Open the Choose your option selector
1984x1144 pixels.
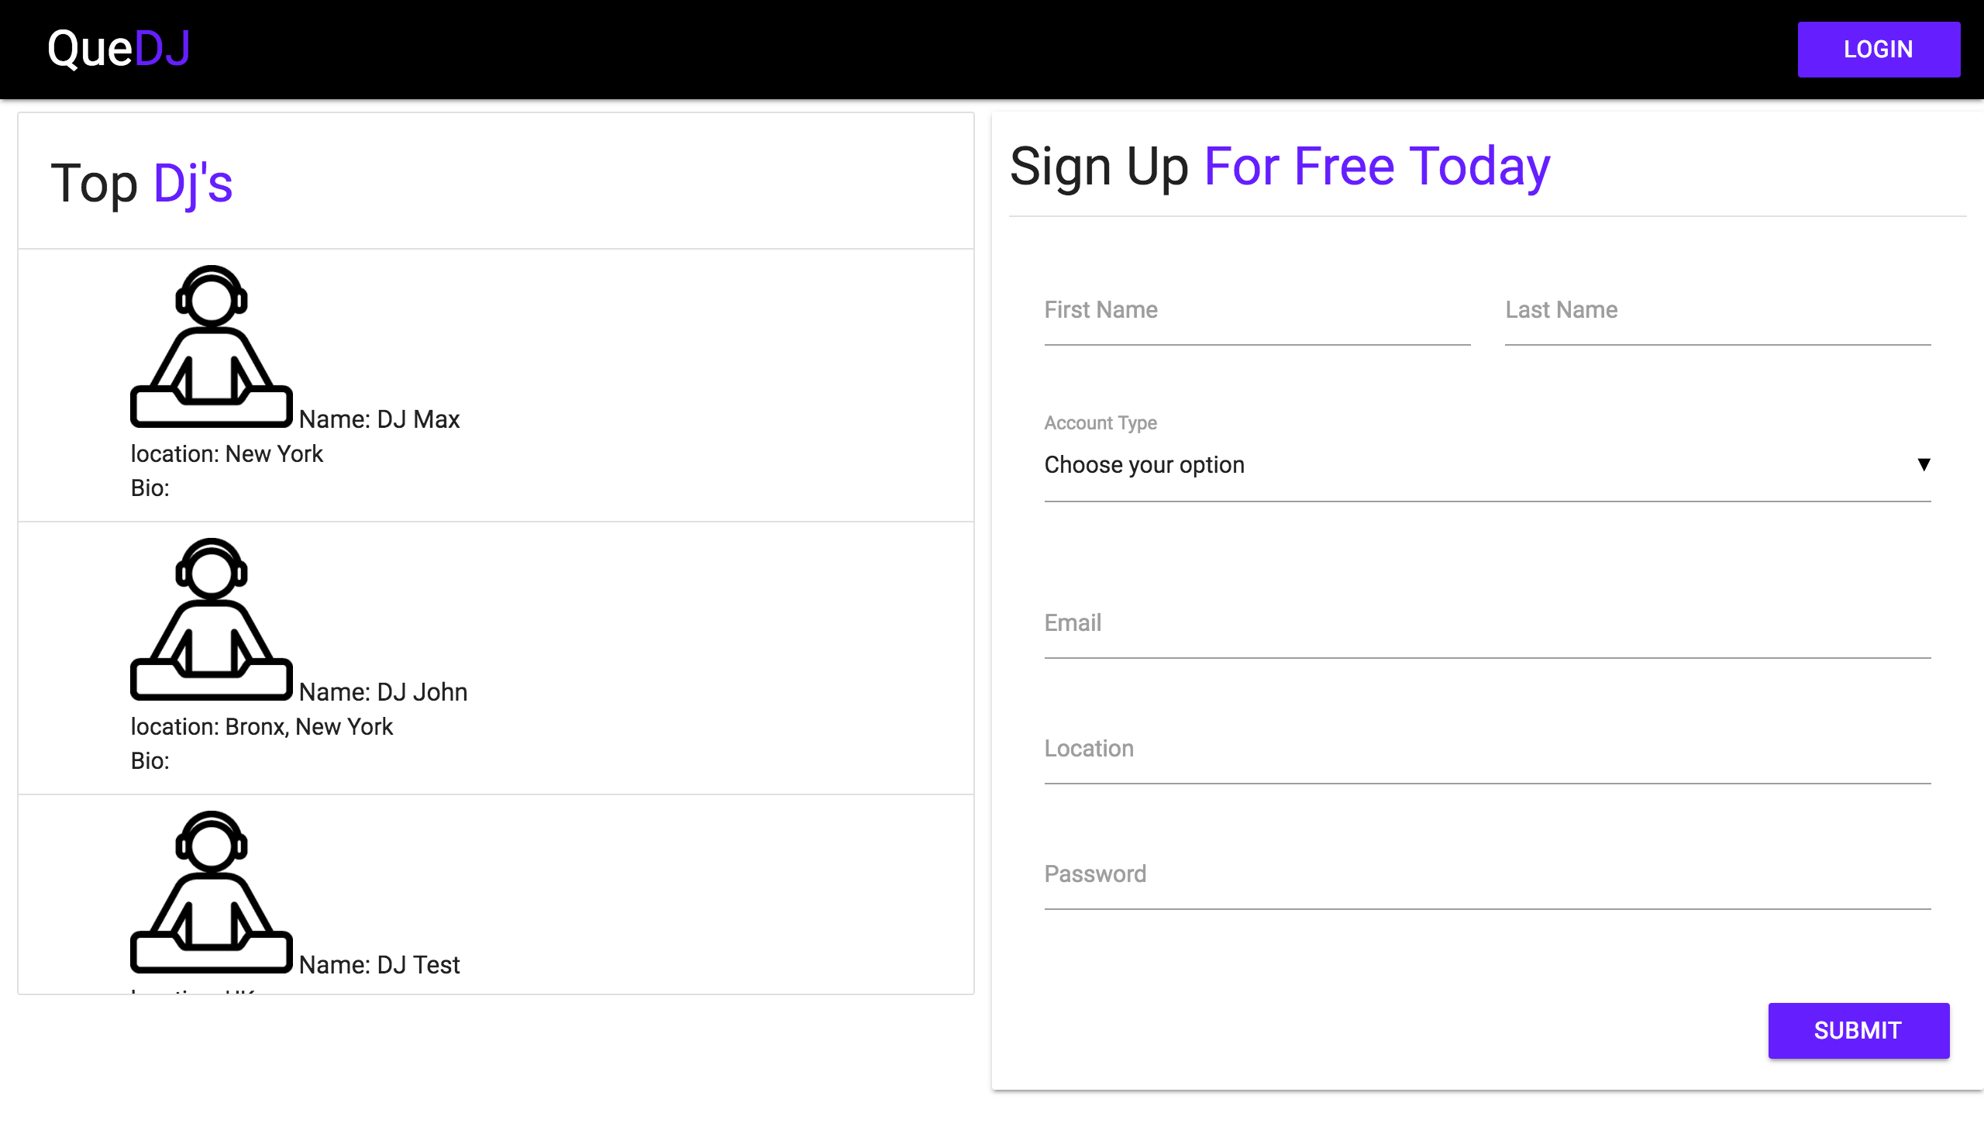[1486, 465]
